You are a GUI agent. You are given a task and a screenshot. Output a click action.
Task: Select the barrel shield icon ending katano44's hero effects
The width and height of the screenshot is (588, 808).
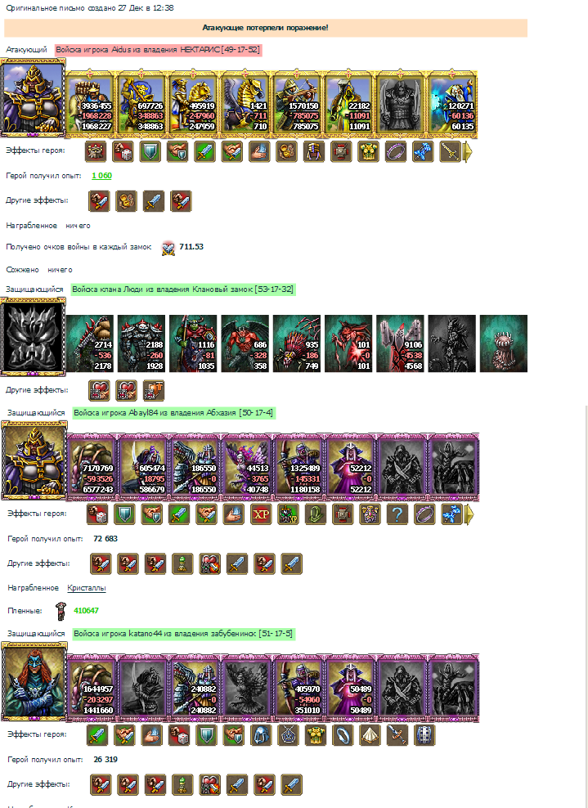[x=424, y=735]
